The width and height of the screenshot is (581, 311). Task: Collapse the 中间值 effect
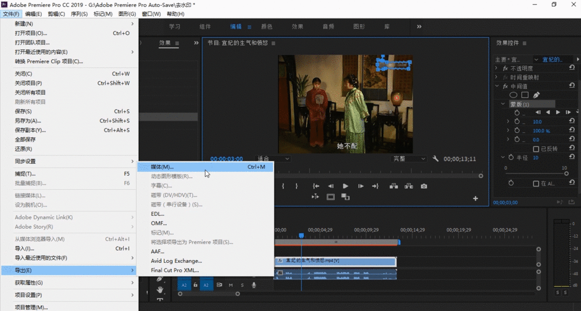point(497,86)
